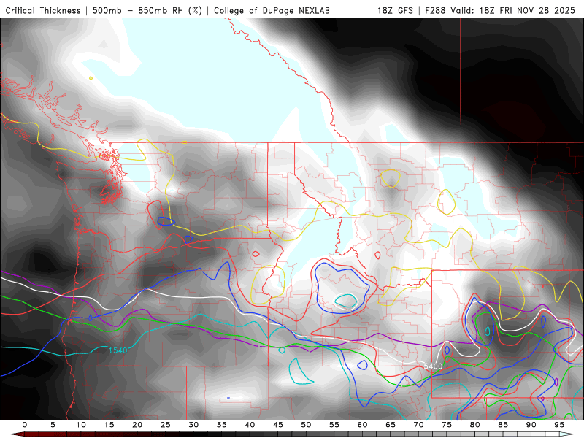
Task: Click the 'F288 Valid: 18Z FRI NOV 28 2025' text
Action: (x=500, y=11)
